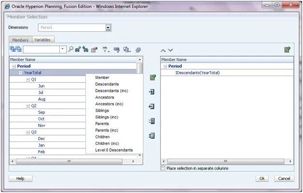The width and height of the screenshot is (303, 193).
Task: Switch to the Members tab
Action: tap(20, 40)
